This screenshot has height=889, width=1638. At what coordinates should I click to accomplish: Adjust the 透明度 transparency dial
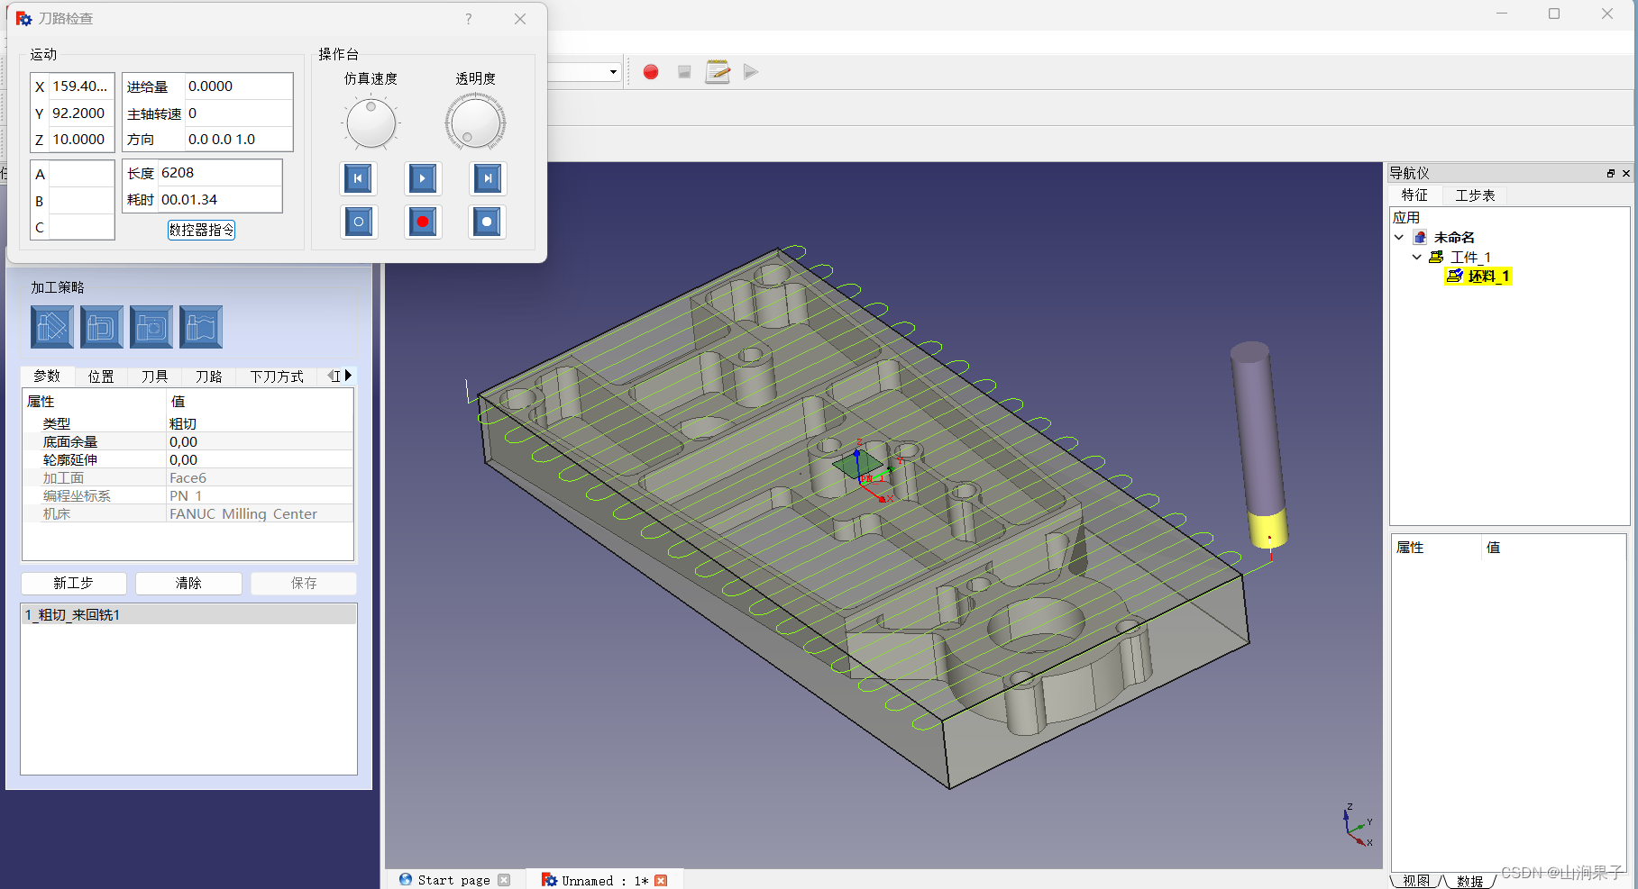pyautogui.click(x=475, y=123)
